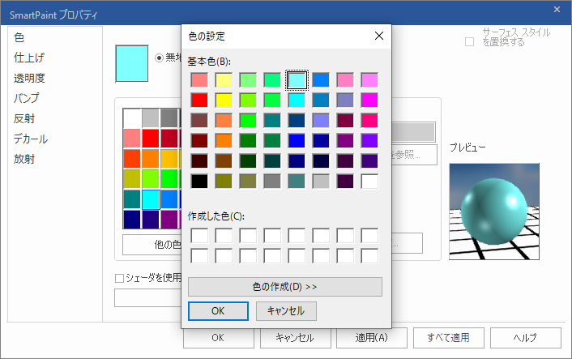Pick lime green swatch in SmartPaint palette
Viewport: 572px width, 359px height.
tap(151, 179)
